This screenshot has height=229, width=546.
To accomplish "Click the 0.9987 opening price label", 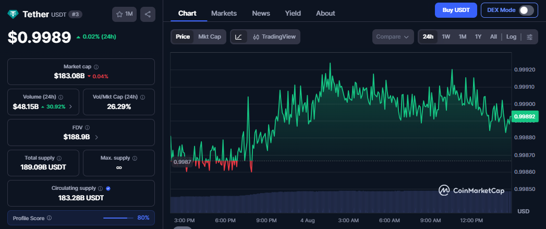I will coord(182,162).
